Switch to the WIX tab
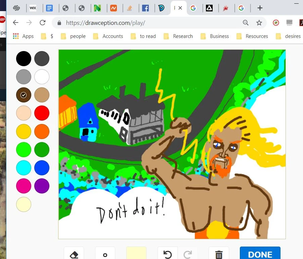Viewport: 303px width, 259px height. point(33,8)
